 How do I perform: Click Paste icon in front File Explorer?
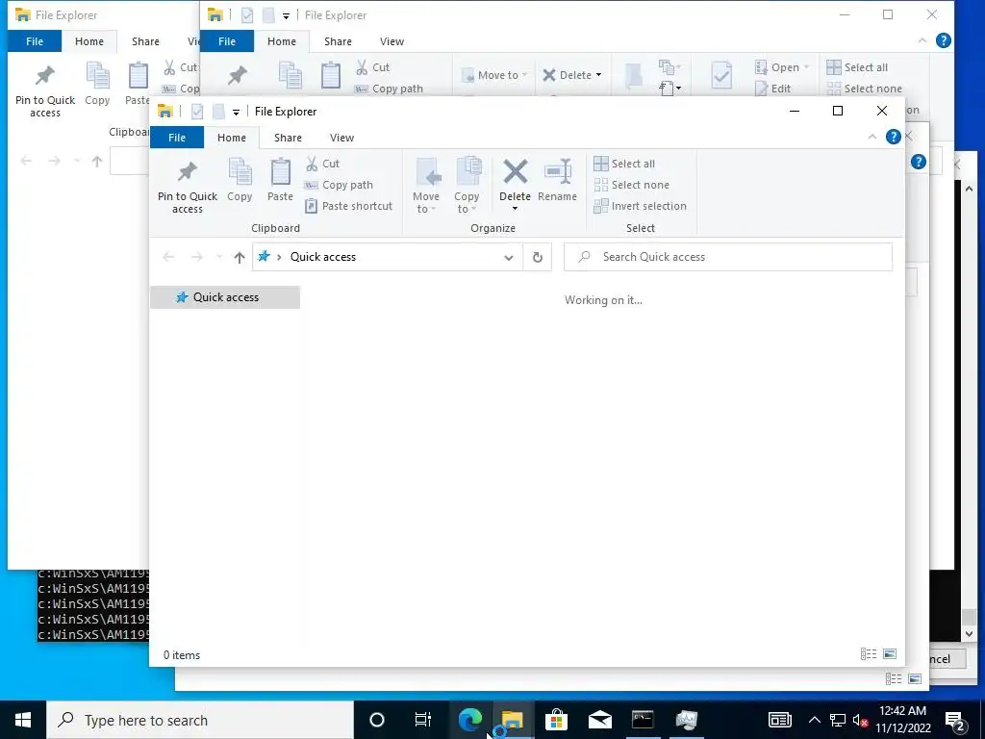[x=280, y=180]
